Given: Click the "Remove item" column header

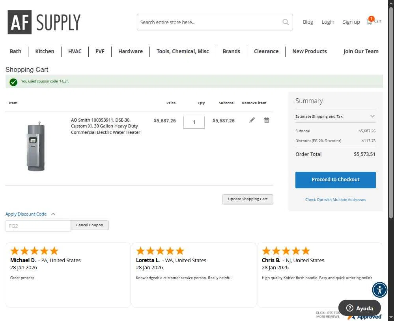Looking at the screenshot, I should click(x=254, y=103).
